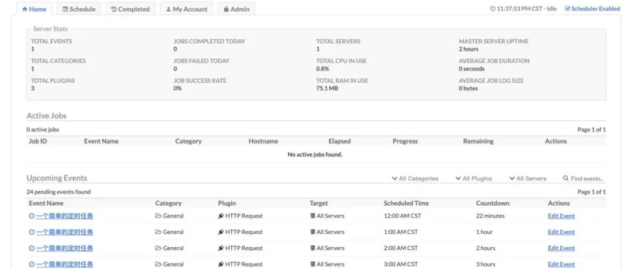
Task: Switch to the Schedule tab
Action: [x=79, y=9]
